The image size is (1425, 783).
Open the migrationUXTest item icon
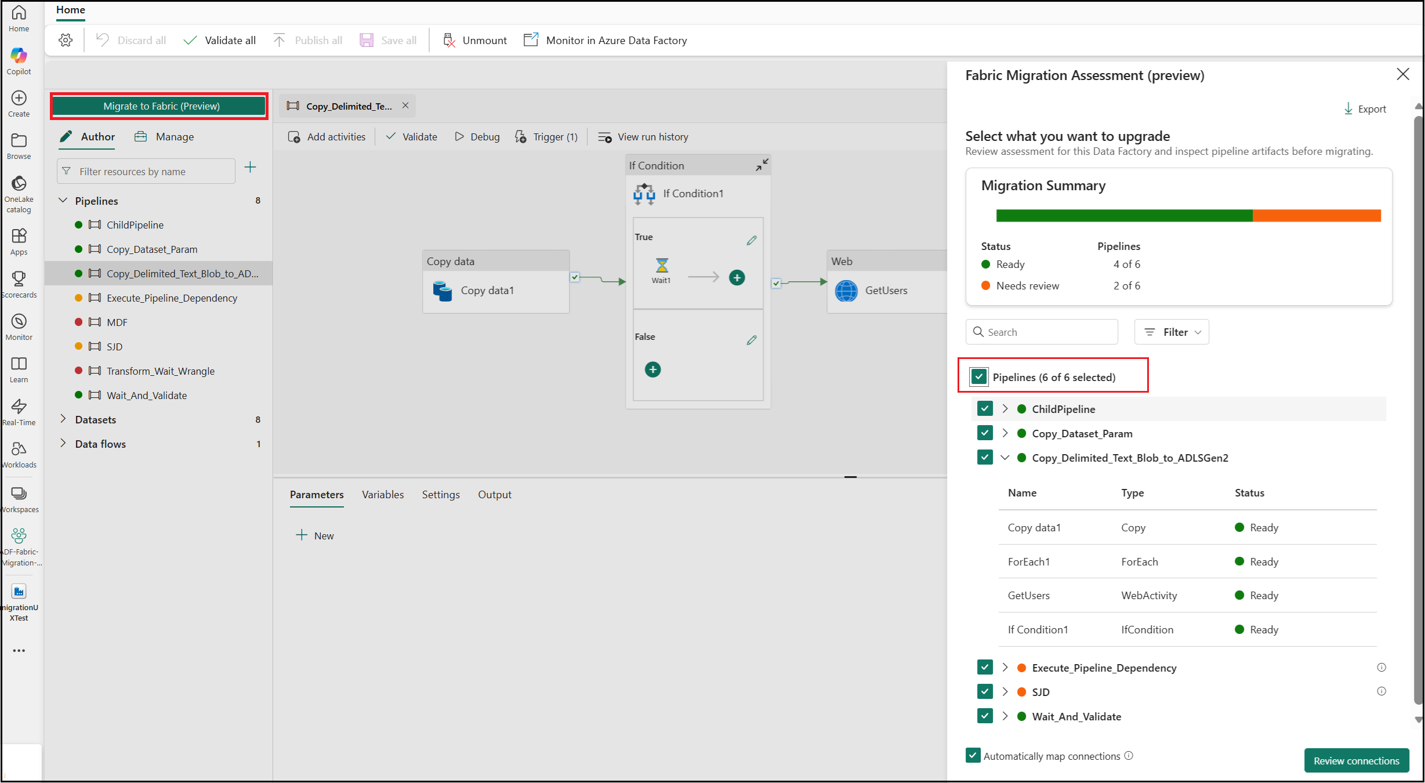[19, 591]
